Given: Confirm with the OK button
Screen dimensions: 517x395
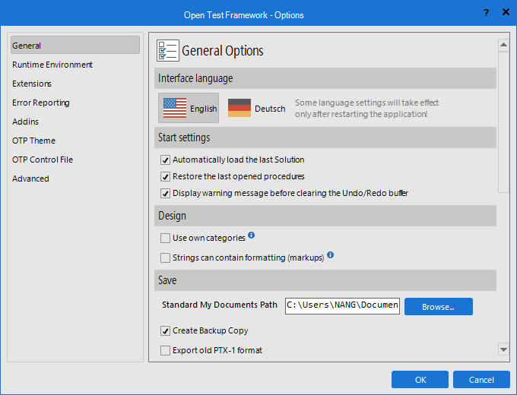Looking at the screenshot, I should tap(420, 380).
